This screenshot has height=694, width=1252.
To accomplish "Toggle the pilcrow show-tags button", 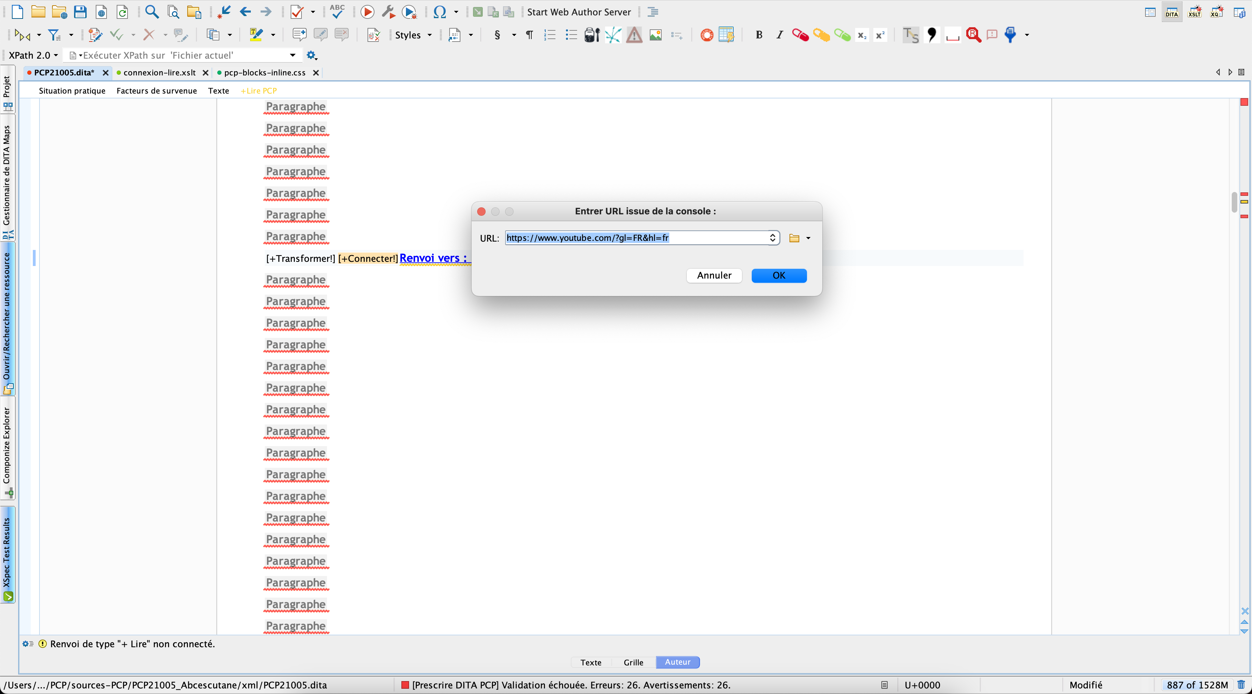I will 529,35.
